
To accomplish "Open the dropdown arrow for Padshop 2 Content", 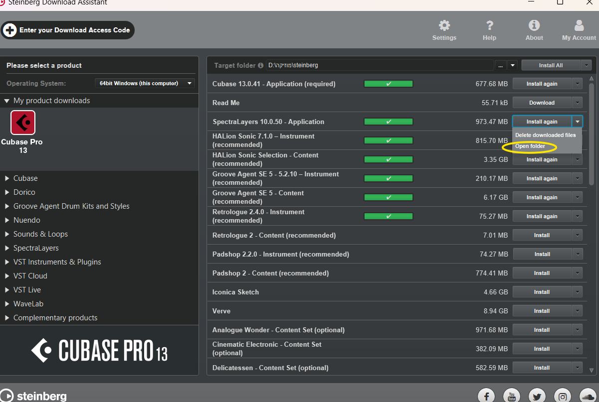I will tap(577, 273).
